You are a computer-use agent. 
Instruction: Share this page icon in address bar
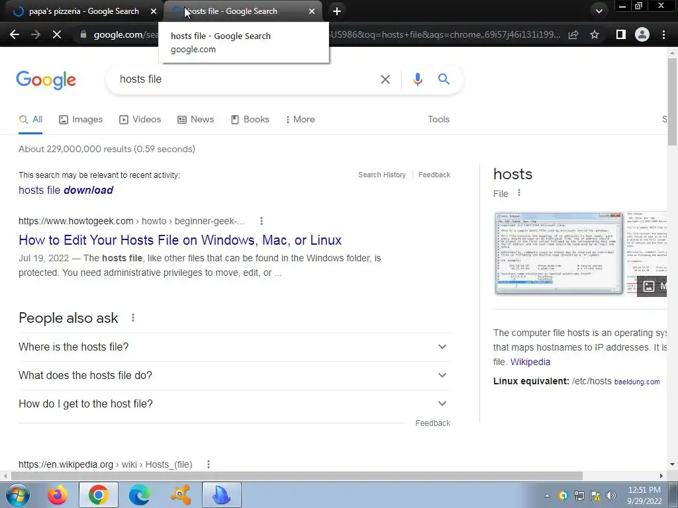(x=573, y=34)
